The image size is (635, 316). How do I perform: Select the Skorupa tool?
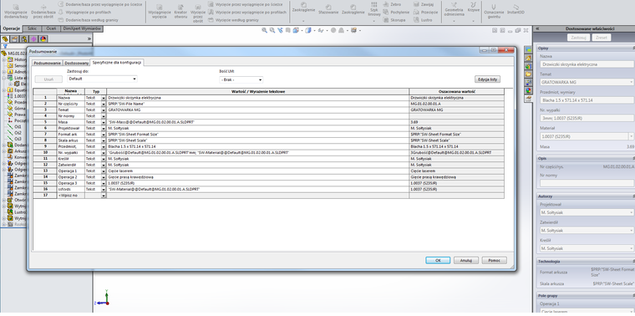394,19
